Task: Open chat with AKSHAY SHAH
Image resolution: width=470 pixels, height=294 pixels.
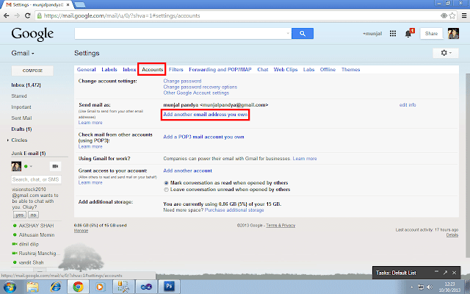Action: [36, 226]
